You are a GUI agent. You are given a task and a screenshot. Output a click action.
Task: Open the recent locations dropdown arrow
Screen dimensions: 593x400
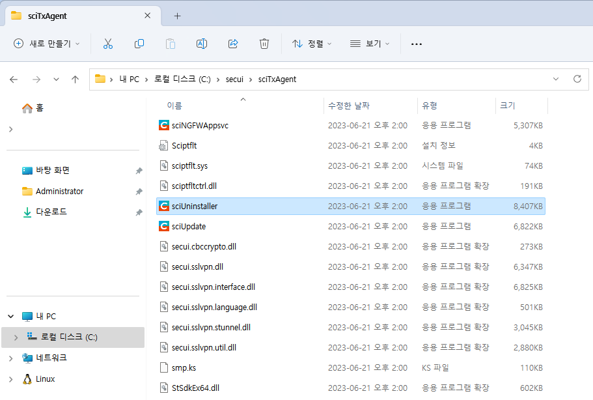coord(56,79)
